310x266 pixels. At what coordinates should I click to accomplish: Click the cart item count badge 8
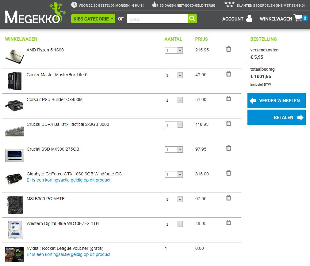[305, 18]
